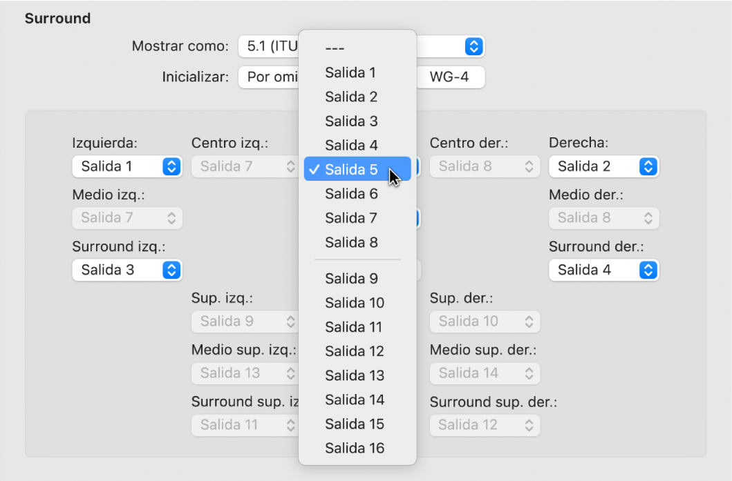
Task: Click the Medio sup. der. Salida 14 popup
Action: pos(485,373)
